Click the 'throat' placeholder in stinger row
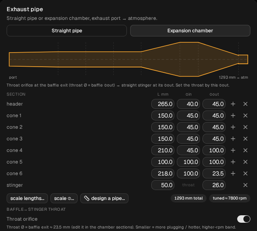Image resolution: width=257 pixels, height=231 pixels. (x=188, y=185)
